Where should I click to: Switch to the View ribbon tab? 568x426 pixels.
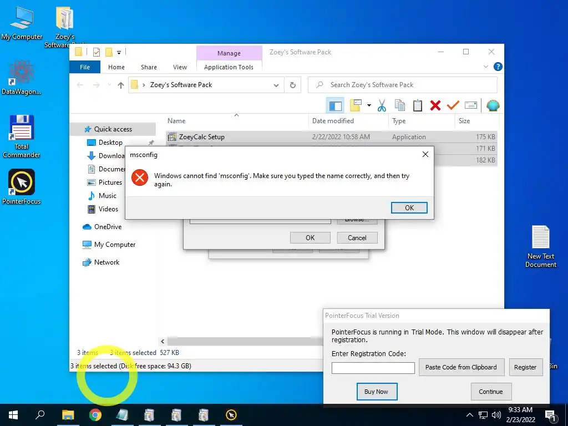point(180,67)
